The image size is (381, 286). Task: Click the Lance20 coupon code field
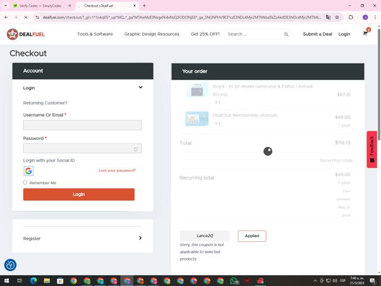click(204, 236)
